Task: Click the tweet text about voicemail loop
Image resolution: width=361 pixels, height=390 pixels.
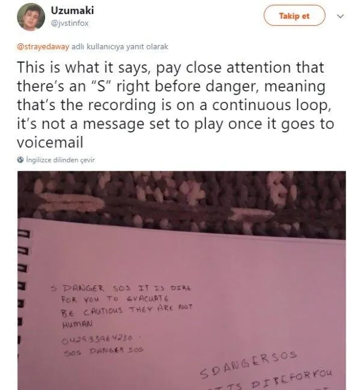Action: click(x=175, y=105)
